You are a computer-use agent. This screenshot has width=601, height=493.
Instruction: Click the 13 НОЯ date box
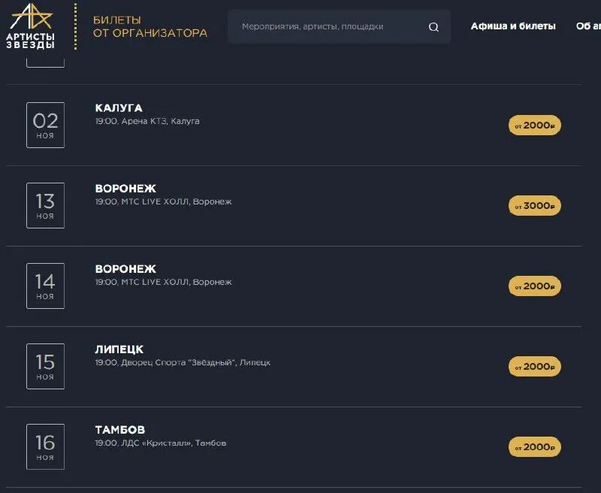coord(45,205)
